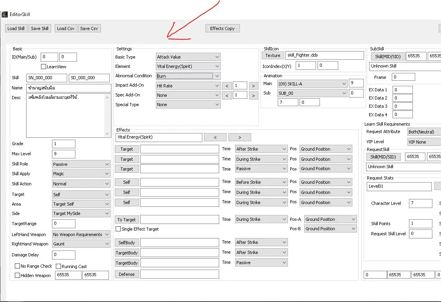The image size is (441, 302).
Task: Open the Spec Add-On dropdown
Action: click(188, 95)
